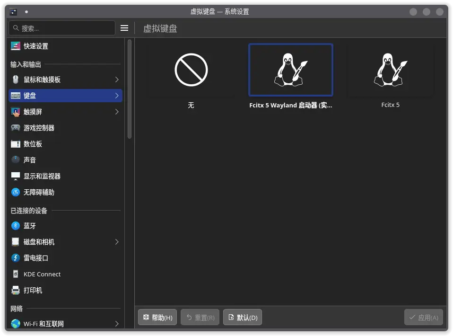
Task: Open the KDE Connect icon
Action: (x=16, y=274)
